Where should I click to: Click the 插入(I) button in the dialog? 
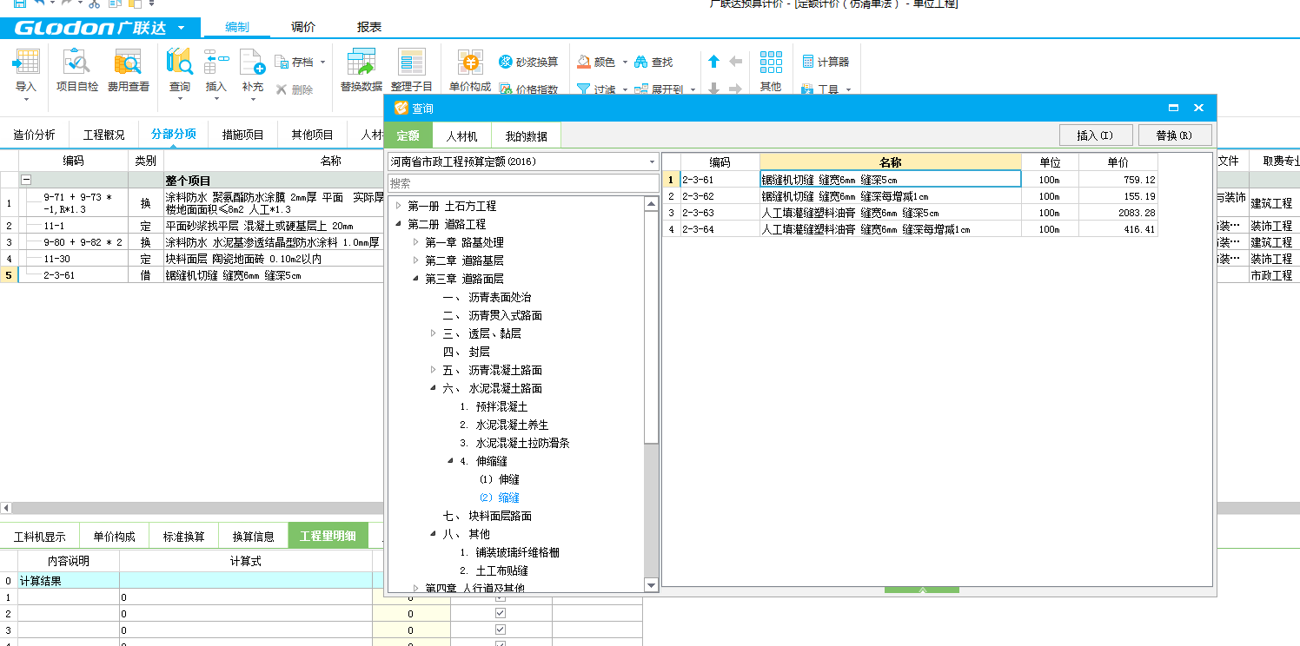(x=1095, y=135)
